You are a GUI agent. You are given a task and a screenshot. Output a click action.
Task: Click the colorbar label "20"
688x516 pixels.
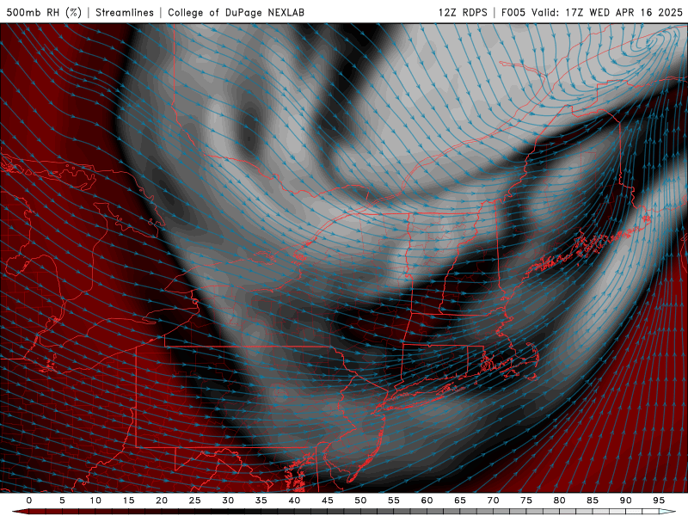162,501
